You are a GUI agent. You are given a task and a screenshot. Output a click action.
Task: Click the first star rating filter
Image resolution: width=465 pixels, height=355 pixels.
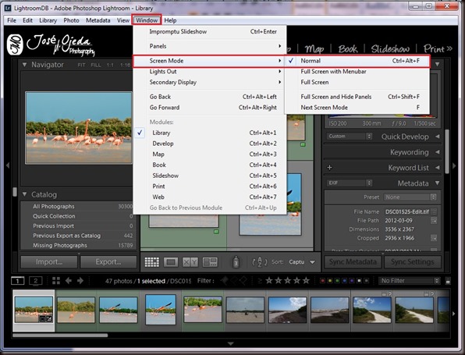click(269, 281)
